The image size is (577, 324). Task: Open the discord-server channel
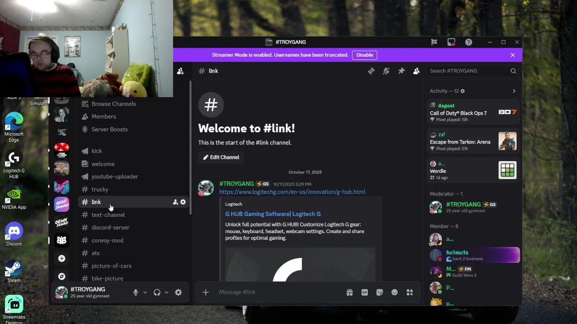(133, 228)
